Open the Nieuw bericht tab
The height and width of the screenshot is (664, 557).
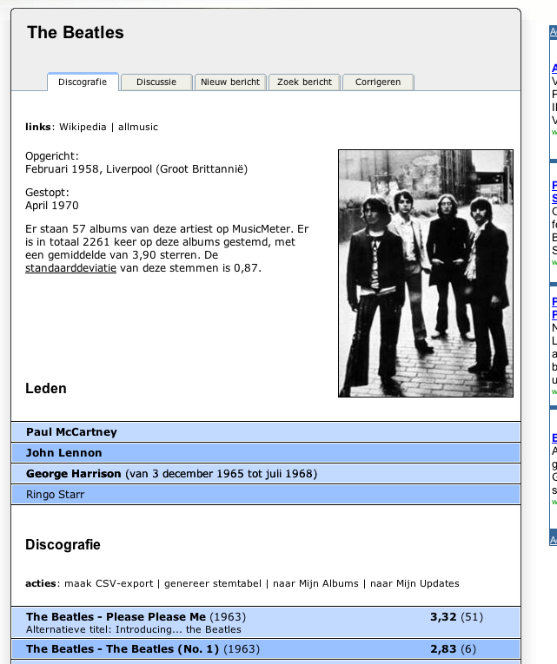pos(230,82)
